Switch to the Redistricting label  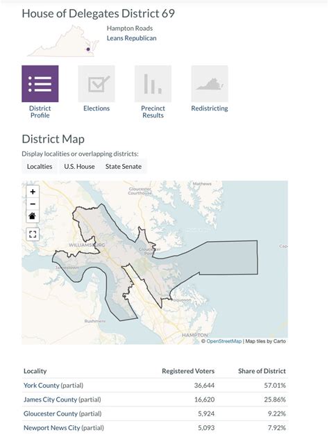[210, 108]
